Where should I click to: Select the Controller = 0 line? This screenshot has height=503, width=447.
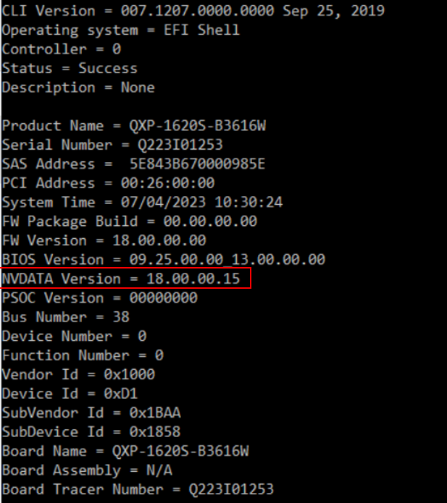tap(62, 49)
